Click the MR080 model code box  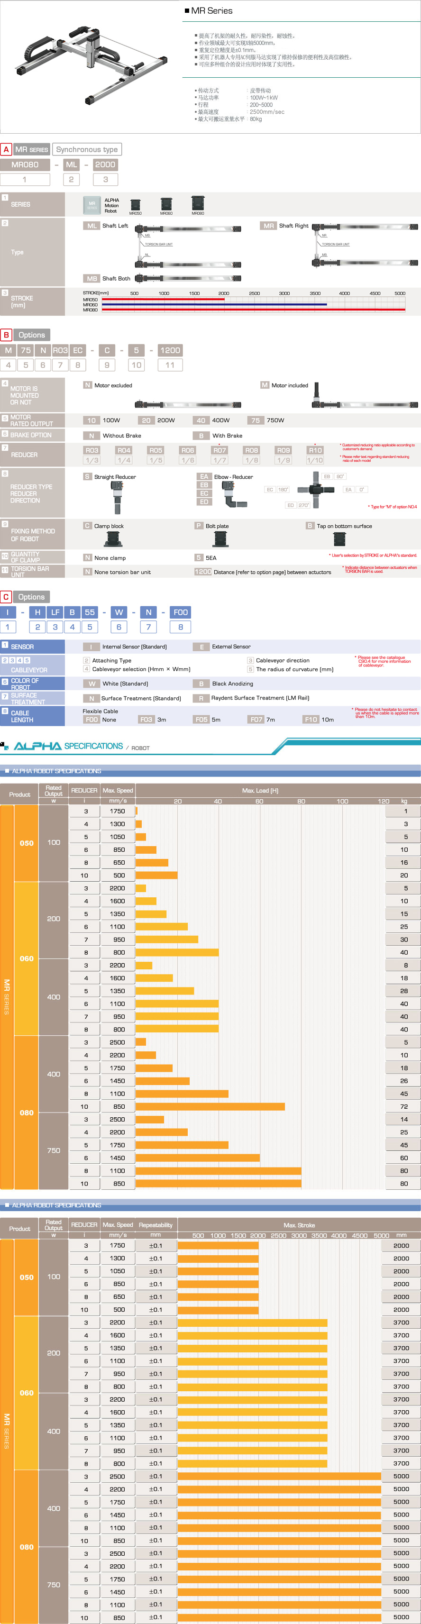(25, 164)
